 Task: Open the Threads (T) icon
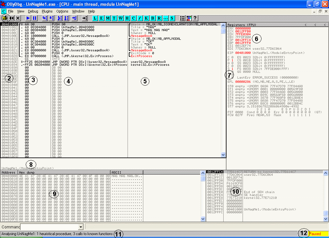(114, 18)
